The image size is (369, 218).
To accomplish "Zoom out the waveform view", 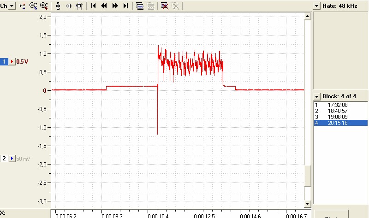I will 33,6.
